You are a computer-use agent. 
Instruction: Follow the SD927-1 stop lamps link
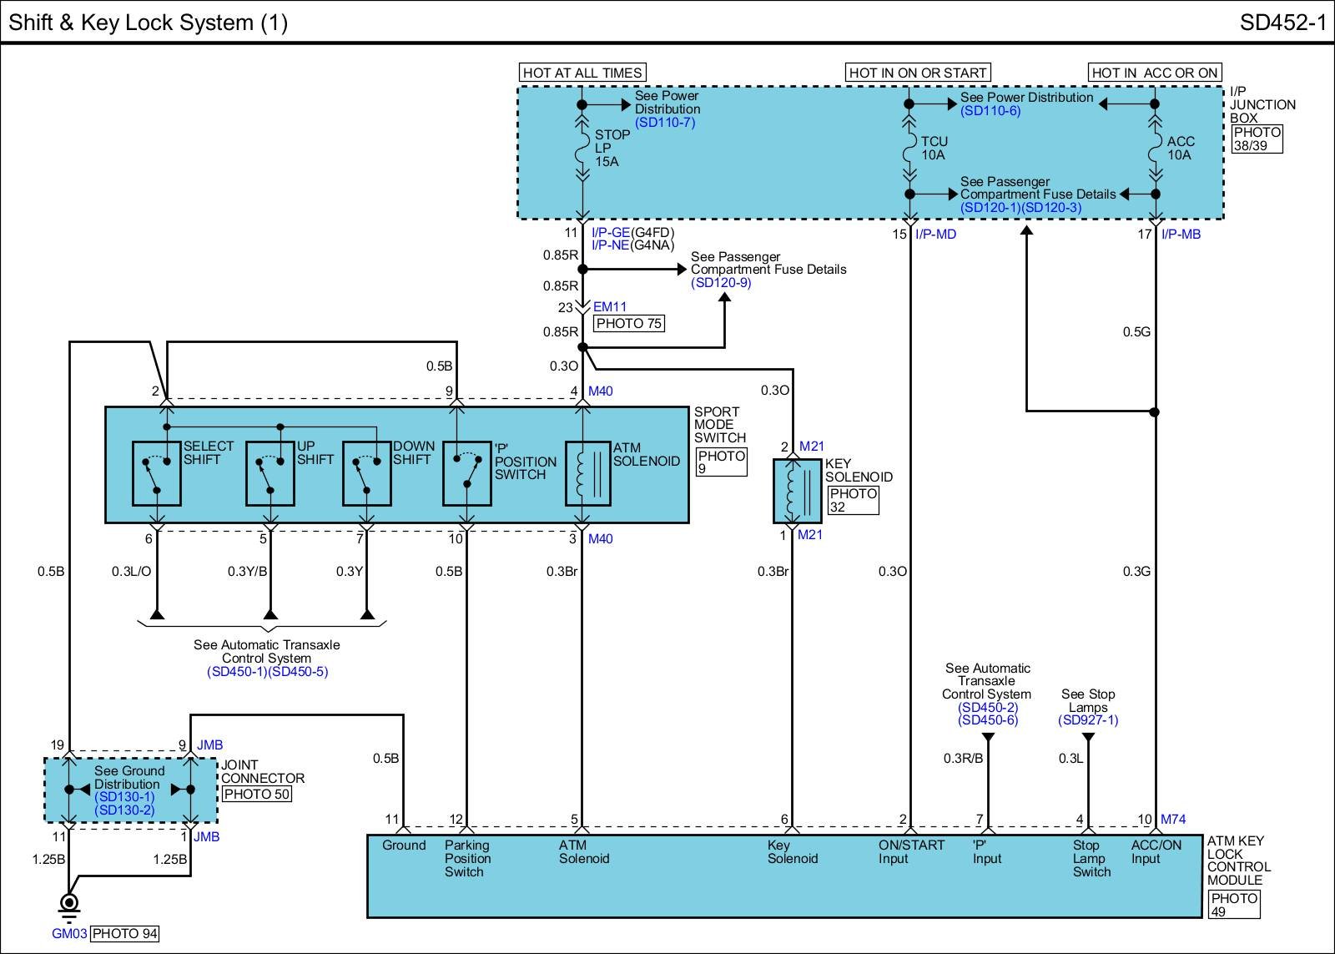tap(1088, 720)
